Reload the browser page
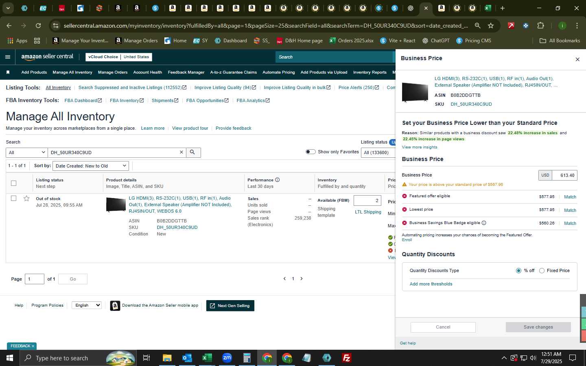 [38, 26]
